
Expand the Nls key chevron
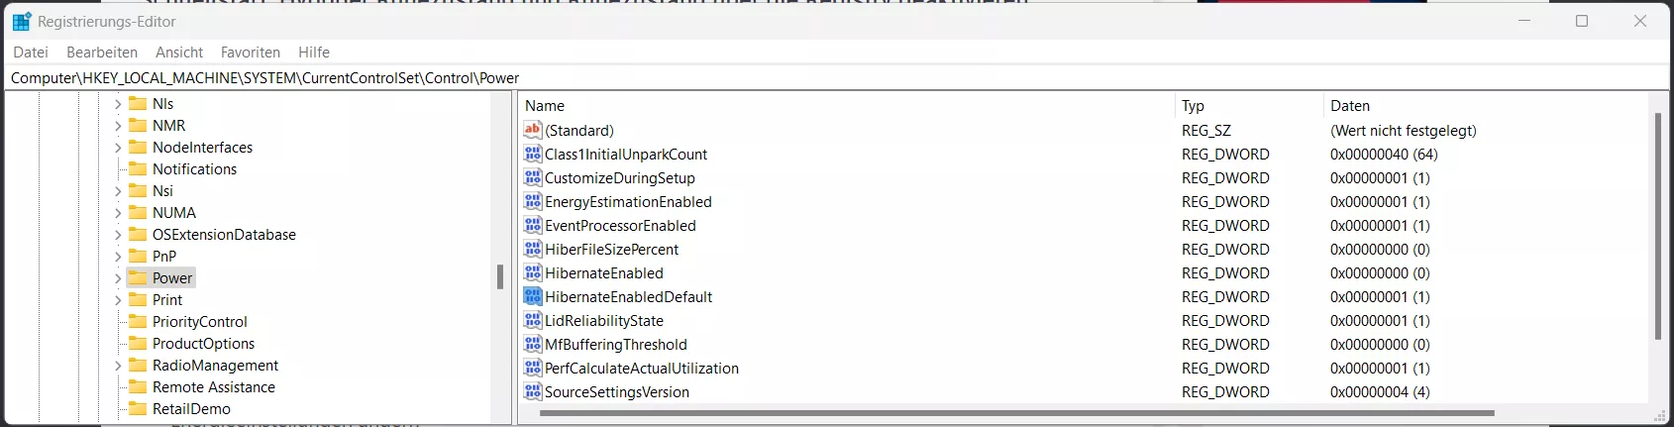[x=118, y=103]
